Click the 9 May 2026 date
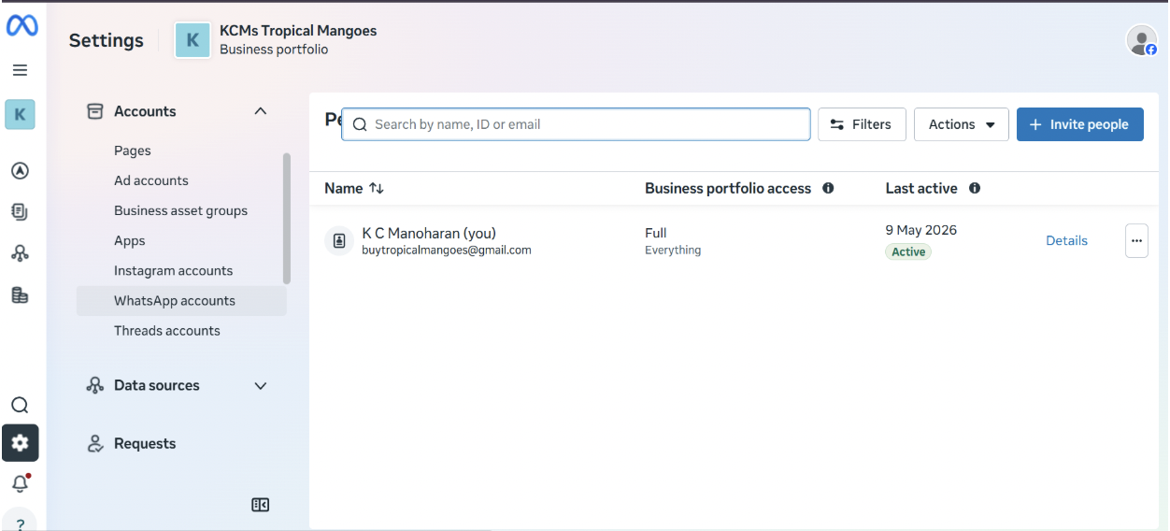Image resolution: width=1170 pixels, height=531 pixels. 921,230
